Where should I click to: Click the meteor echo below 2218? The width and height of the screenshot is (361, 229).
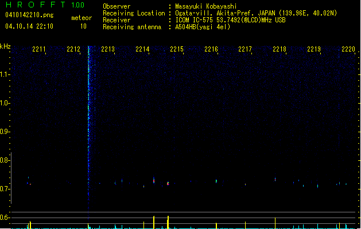(275, 179)
